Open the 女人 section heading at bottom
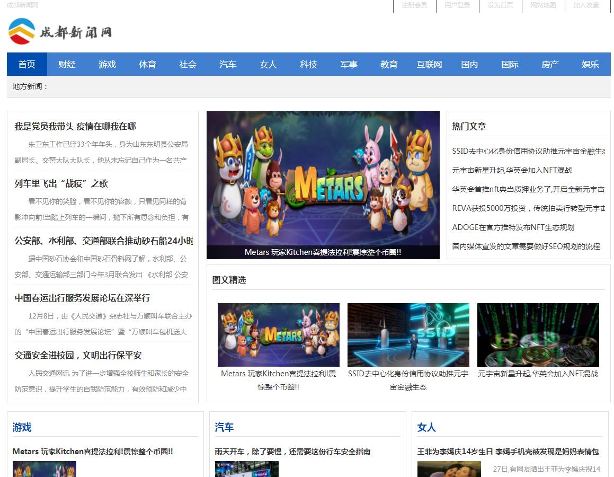This screenshot has height=477, width=614. click(427, 427)
